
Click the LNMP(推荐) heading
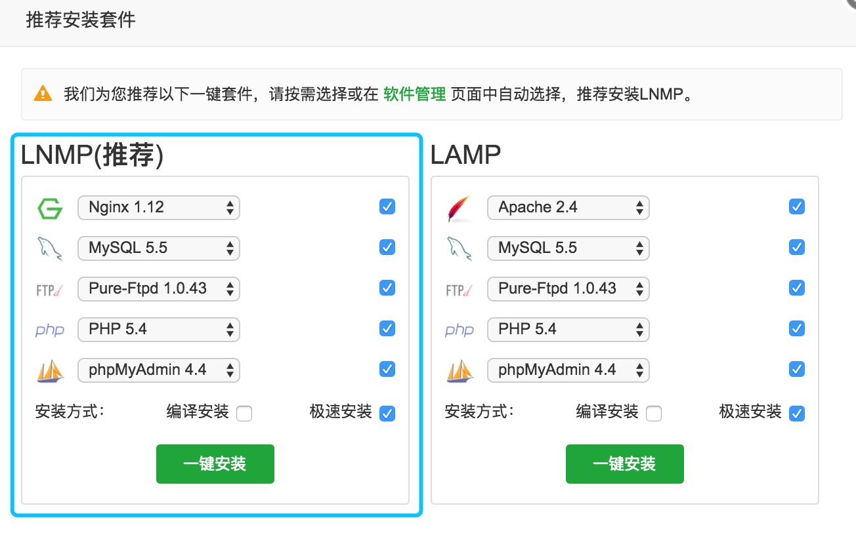93,155
